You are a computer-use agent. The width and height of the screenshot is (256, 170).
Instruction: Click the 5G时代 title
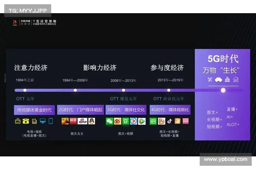pos(223,59)
